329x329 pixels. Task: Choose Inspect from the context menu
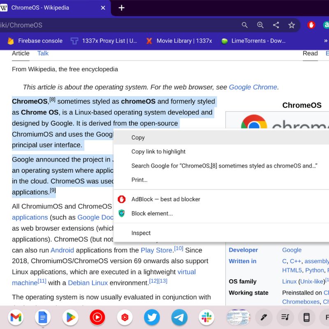(141, 233)
